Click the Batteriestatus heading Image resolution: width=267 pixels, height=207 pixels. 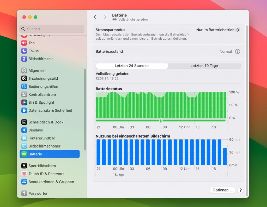(x=109, y=89)
